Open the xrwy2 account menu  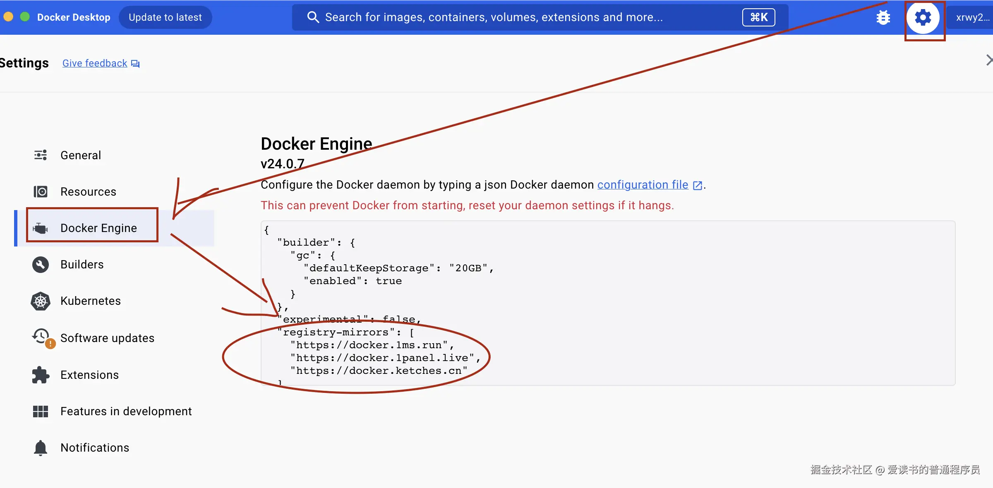972,17
